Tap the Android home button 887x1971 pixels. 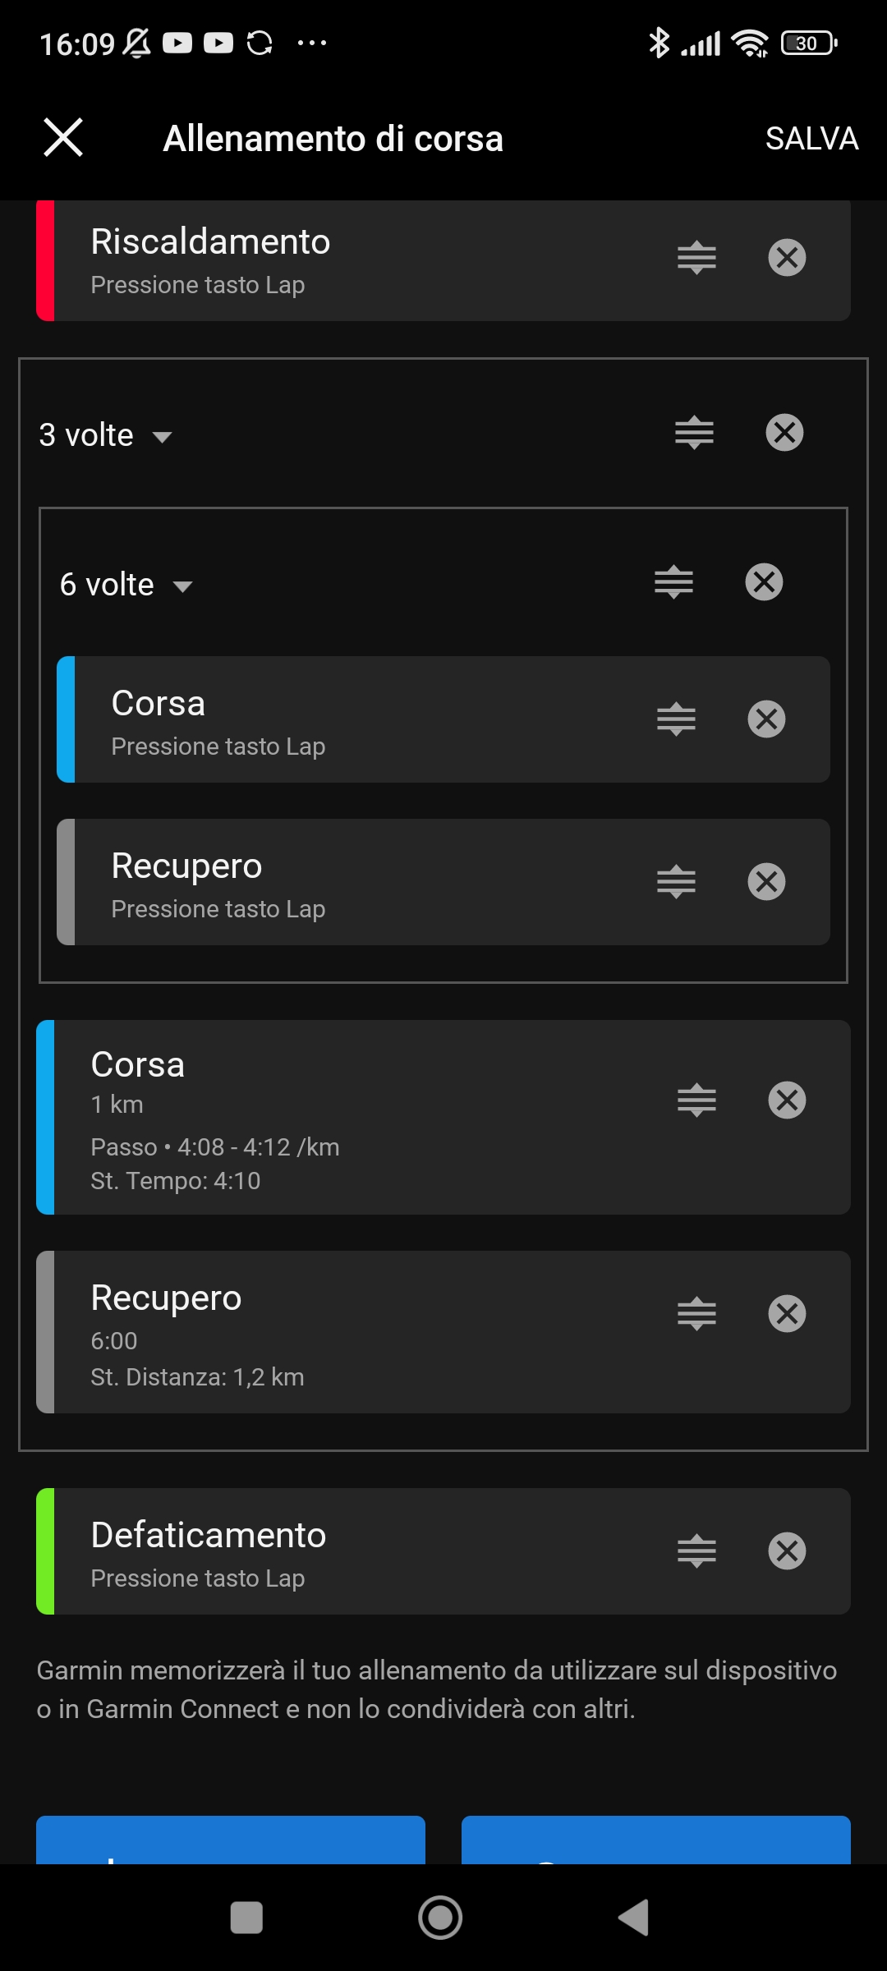(x=440, y=1918)
